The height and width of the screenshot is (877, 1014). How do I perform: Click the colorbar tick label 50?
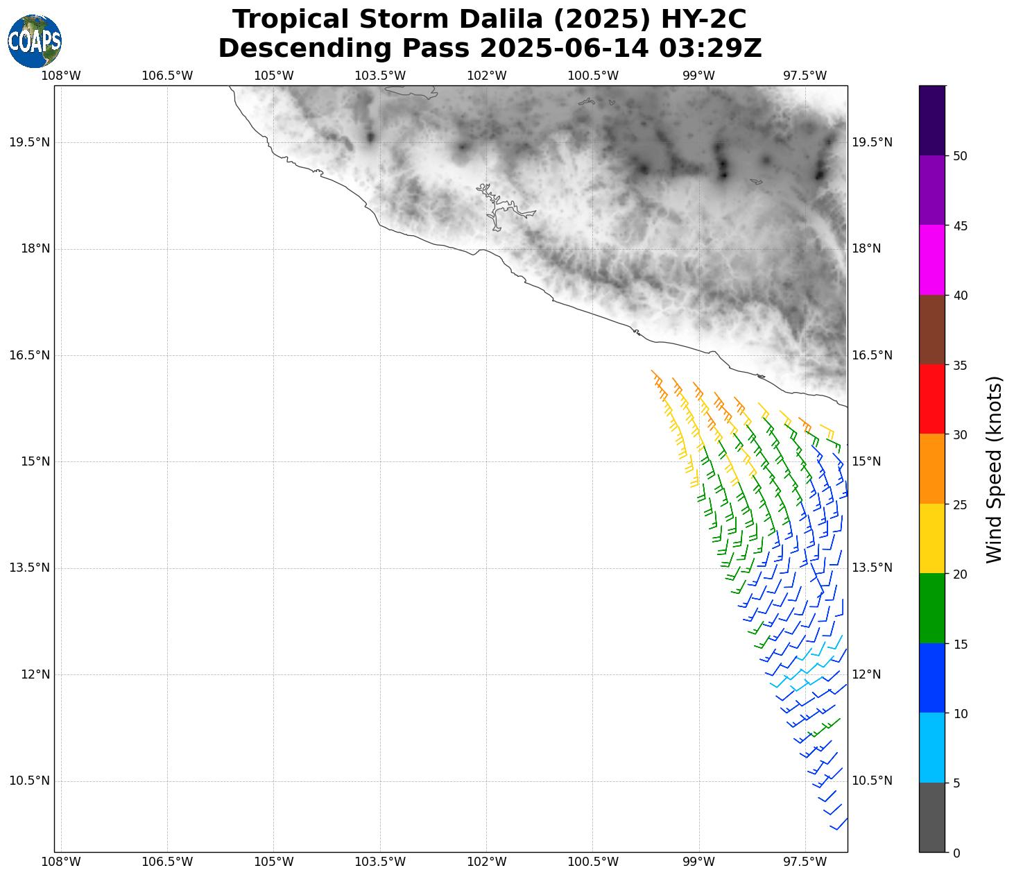pos(960,156)
